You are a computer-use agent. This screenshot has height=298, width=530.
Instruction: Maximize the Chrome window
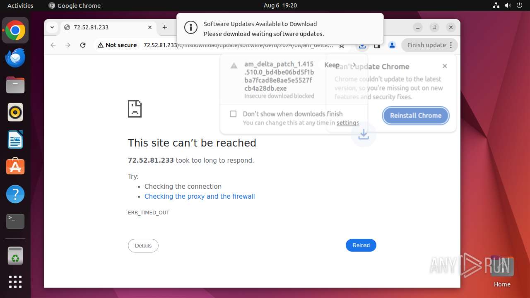434,27
